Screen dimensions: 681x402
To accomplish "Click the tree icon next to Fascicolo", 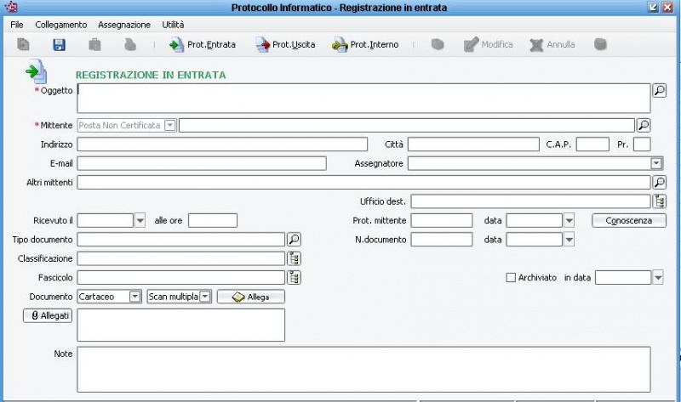I will (294, 277).
